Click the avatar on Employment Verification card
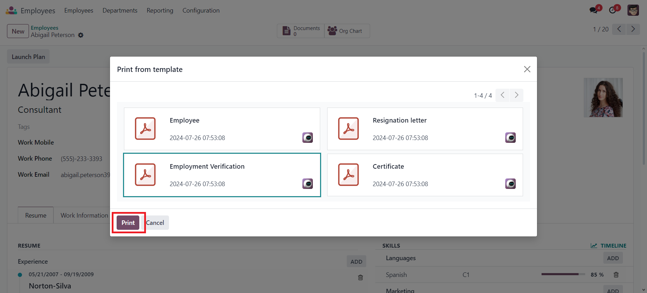The image size is (647, 293). point(307,184)
